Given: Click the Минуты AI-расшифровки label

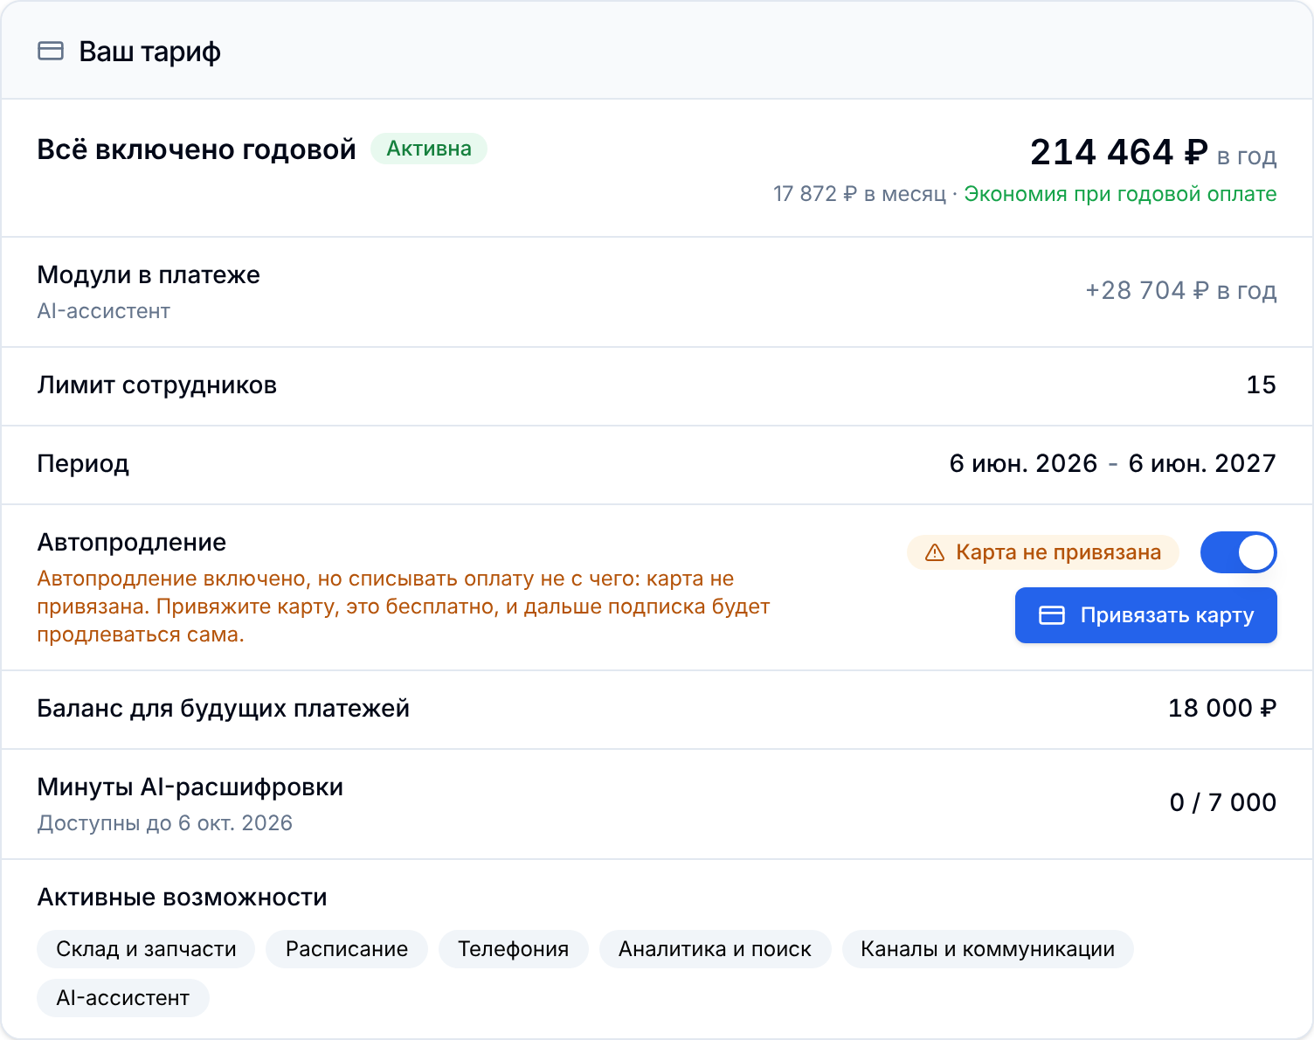Looking at the screenshot, I should [190, 787].
